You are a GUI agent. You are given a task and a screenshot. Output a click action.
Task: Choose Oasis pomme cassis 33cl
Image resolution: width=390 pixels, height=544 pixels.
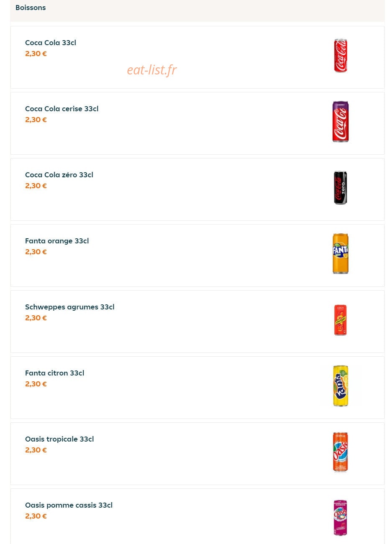pos(69,505)
